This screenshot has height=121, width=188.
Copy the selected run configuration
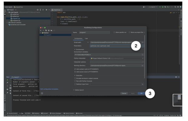click(x=46, y=31)
